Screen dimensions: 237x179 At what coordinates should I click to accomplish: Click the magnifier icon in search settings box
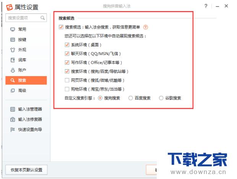[43, 18]
